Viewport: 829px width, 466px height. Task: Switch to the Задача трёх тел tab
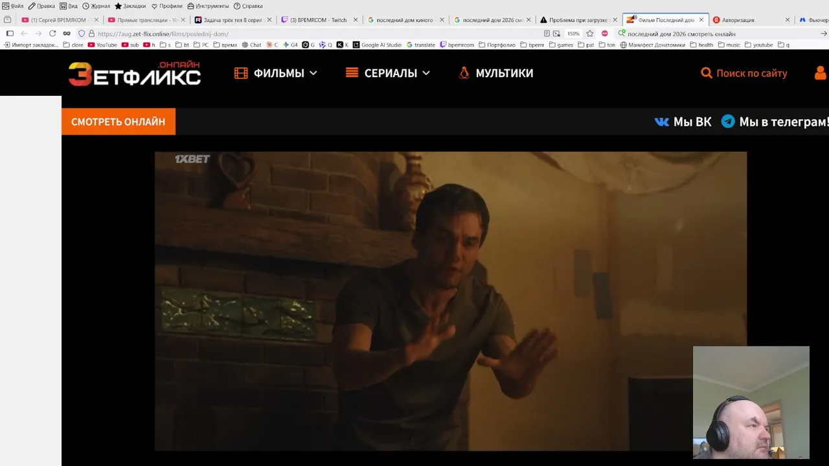click(232, 20)
